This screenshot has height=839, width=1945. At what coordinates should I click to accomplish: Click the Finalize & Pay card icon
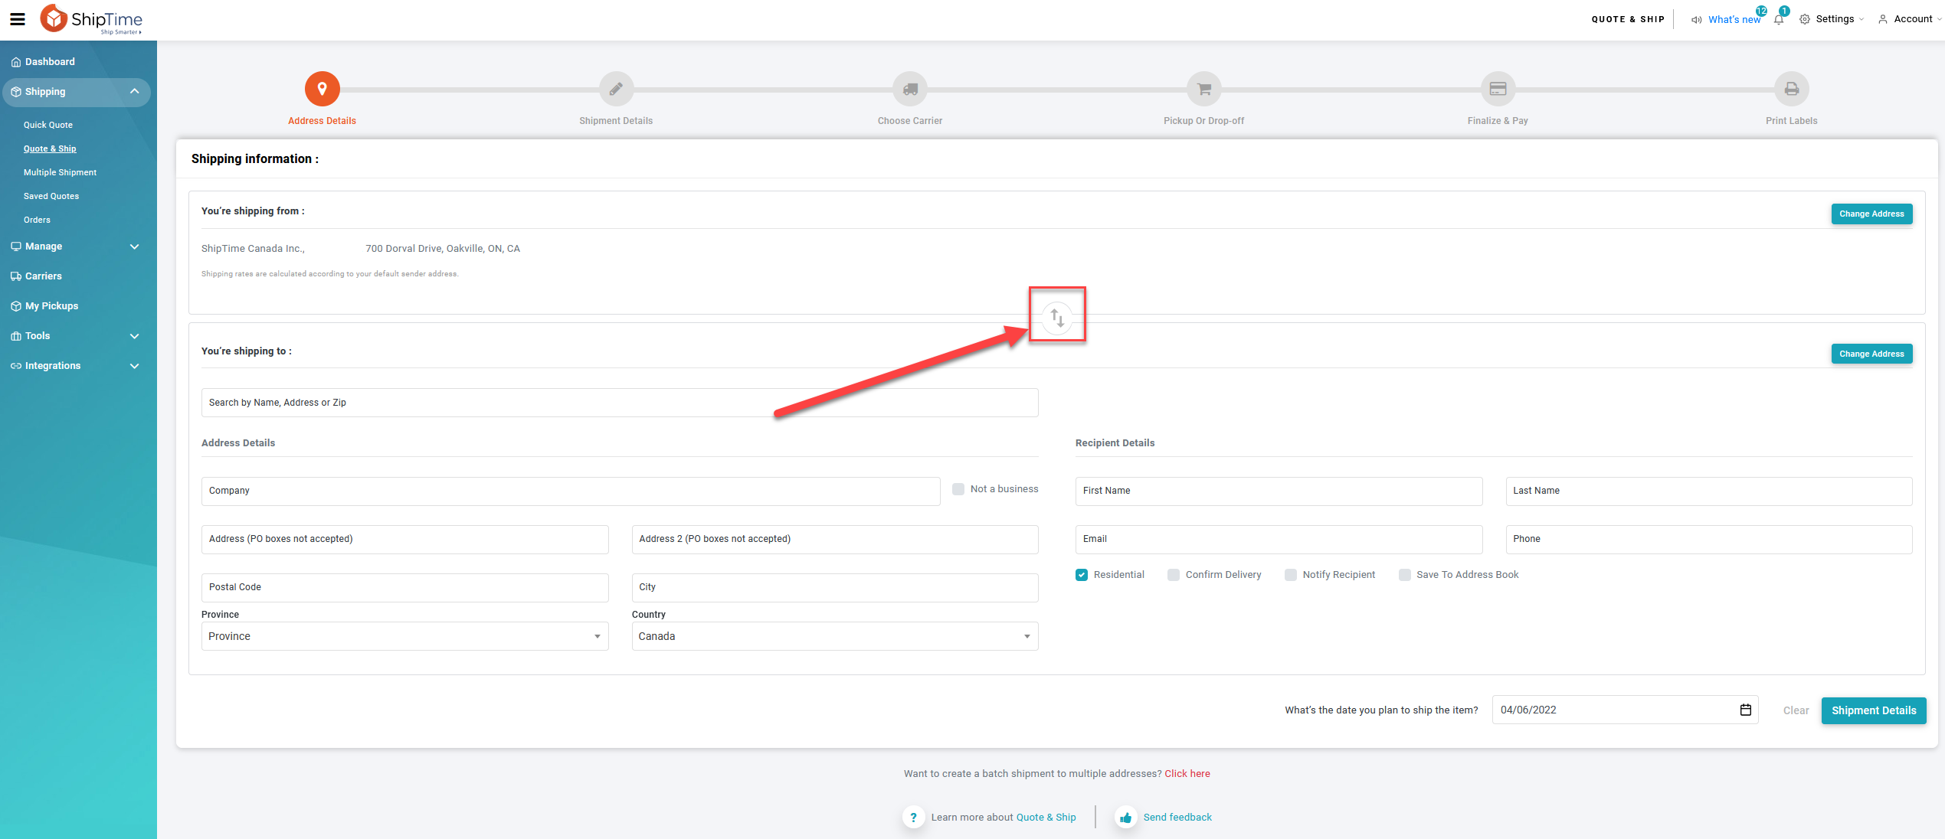click(x=1497, y=90)
